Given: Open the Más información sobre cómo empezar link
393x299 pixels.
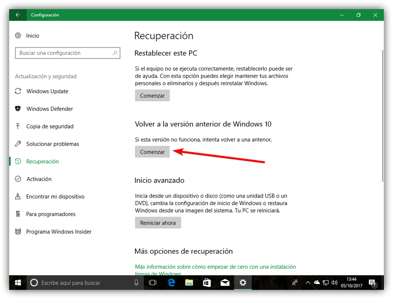Looking at the screenshot, I should pos(215,270).
